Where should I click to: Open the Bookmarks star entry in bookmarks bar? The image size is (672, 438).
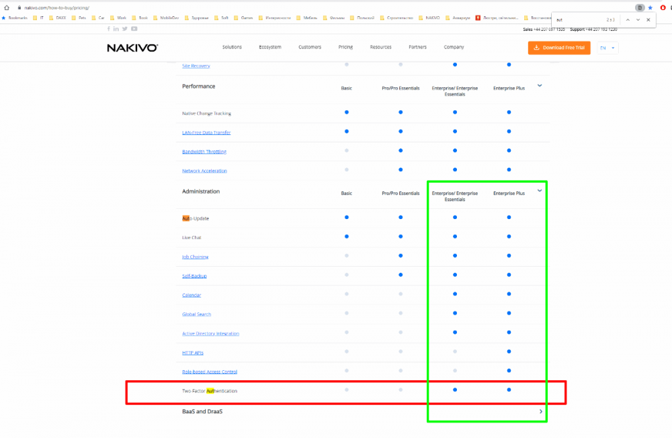[x=15, y=18]
